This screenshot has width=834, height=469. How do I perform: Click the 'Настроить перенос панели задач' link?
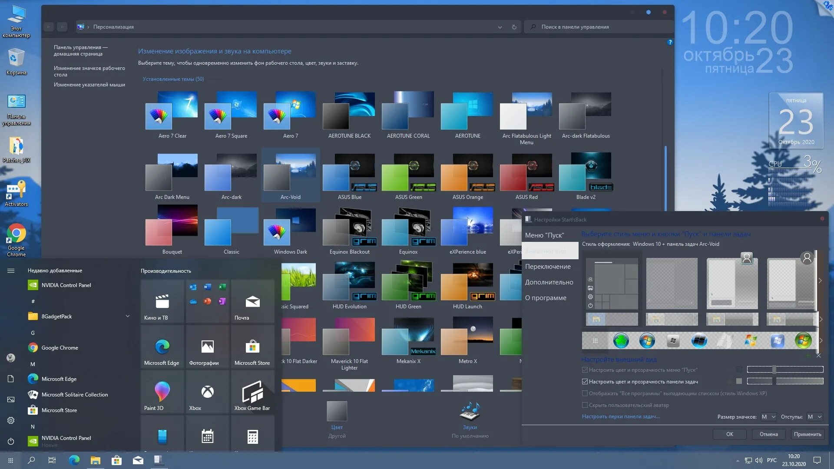tap(620, 416)
